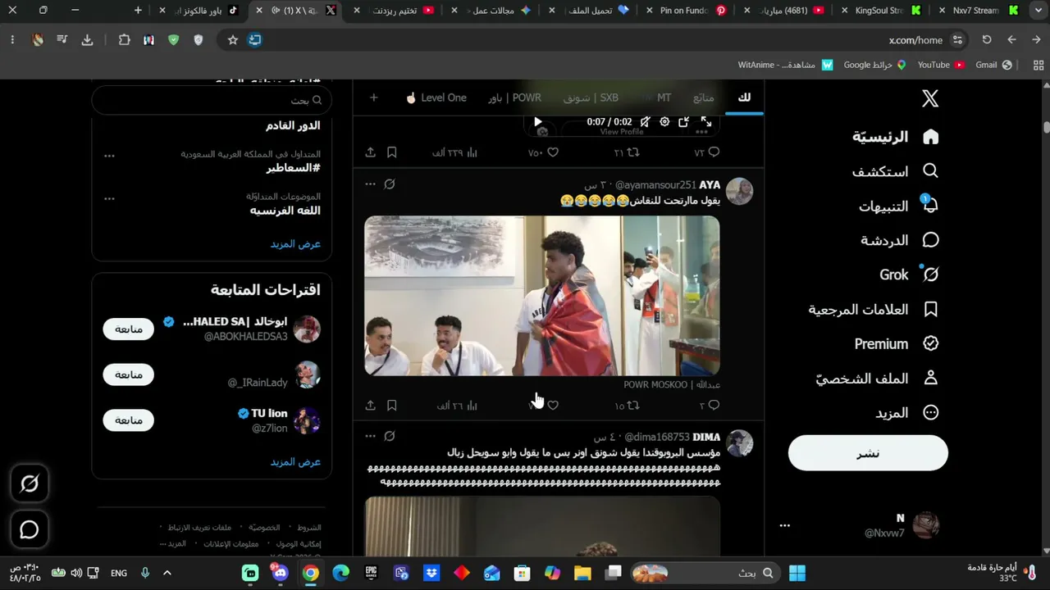Show hidden system tray icons
Image resolution: width=1050 pixels, height=590 pixels.
167,573
